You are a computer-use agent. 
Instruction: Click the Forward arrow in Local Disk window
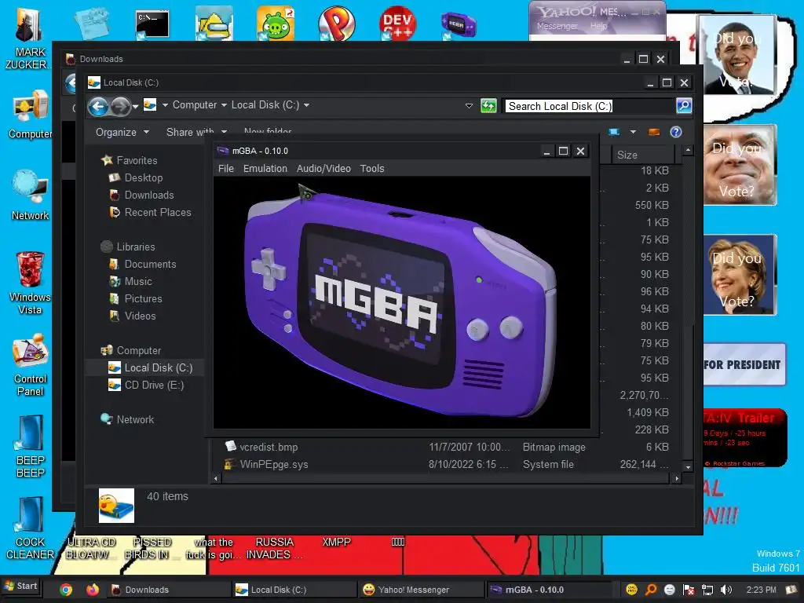tap(120, 106)
